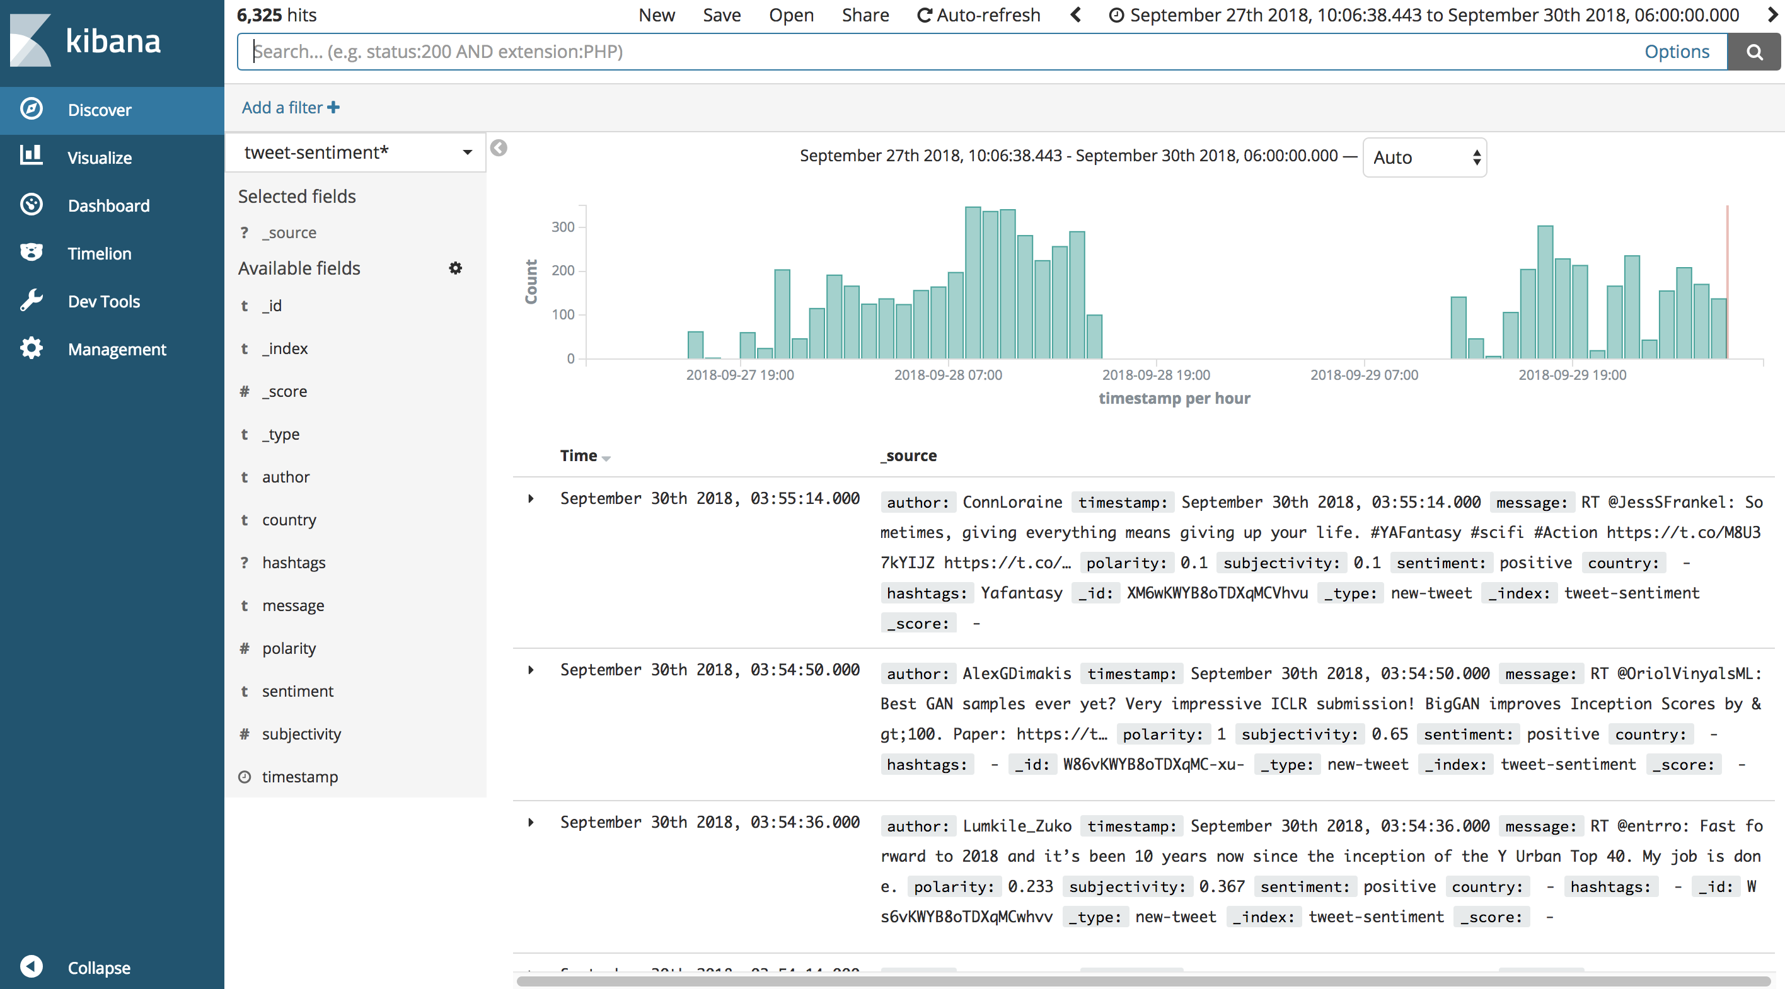The height and width of the screenshot is (989, 1785).
Task: Open Management via gear icon
Action: point(31,348)
